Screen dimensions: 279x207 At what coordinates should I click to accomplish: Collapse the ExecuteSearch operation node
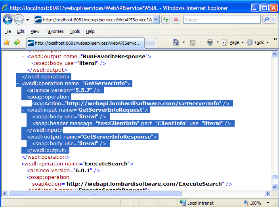click(x=17, y=164)
